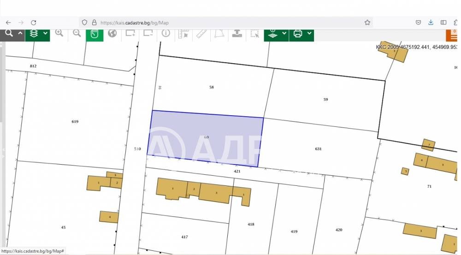Image resolution: width=461 pixels, height=255 pixels.
Task: Select the add-to-selection rectangle tool
Action: (130, 33)
